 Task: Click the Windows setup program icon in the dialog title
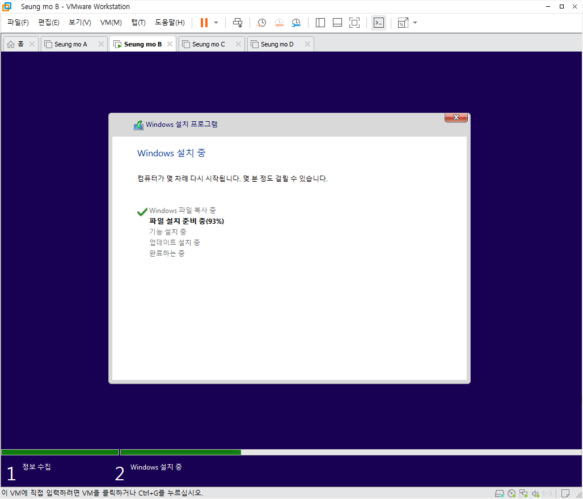click(138, 125)
